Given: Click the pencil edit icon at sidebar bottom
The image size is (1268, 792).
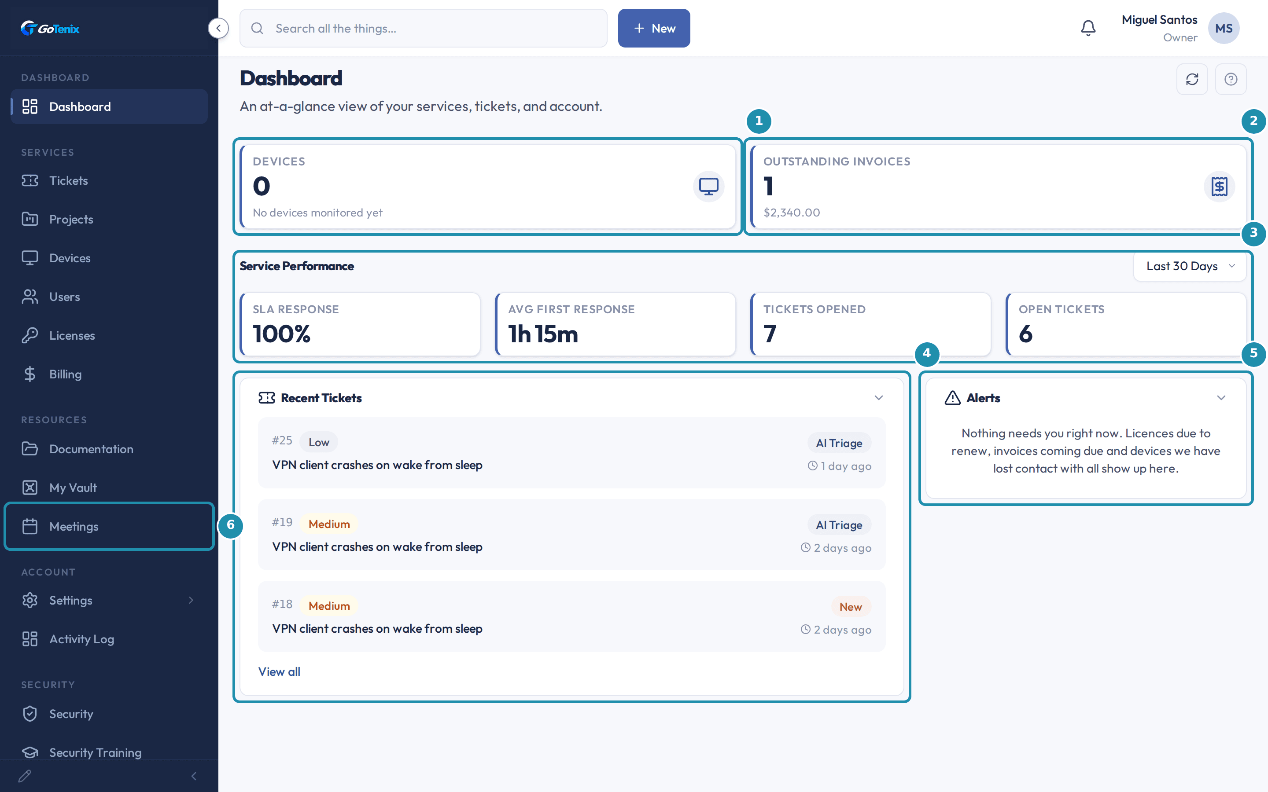Looking at the screenshot, I should (25, 776).
